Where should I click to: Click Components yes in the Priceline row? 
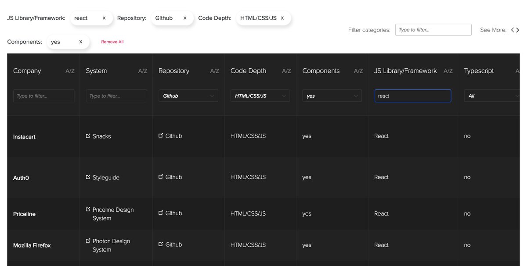click(x=307, y=214)
